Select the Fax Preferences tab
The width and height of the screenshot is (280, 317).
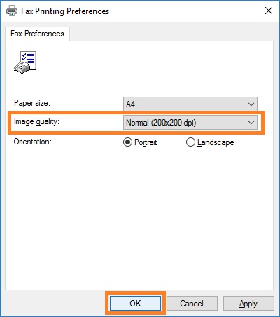point(37,34)
